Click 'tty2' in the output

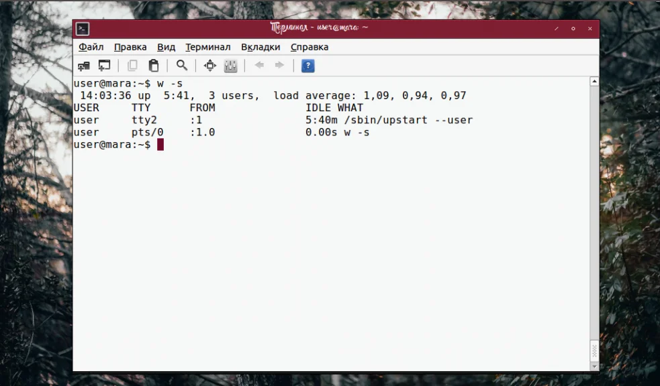point(144,120)
